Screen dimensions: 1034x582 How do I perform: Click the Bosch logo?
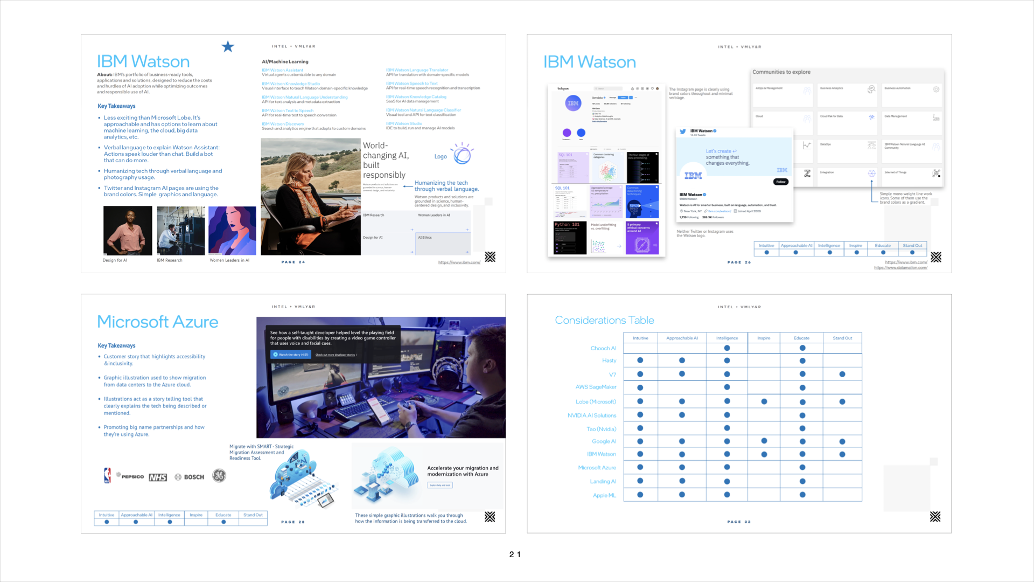click(190, 477)
